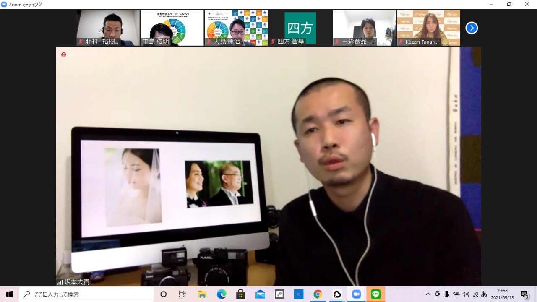Click the Zoom ミーティング window title
This screenshot has width=537, height=302.
pyautogui.click(x=25, y=4)
